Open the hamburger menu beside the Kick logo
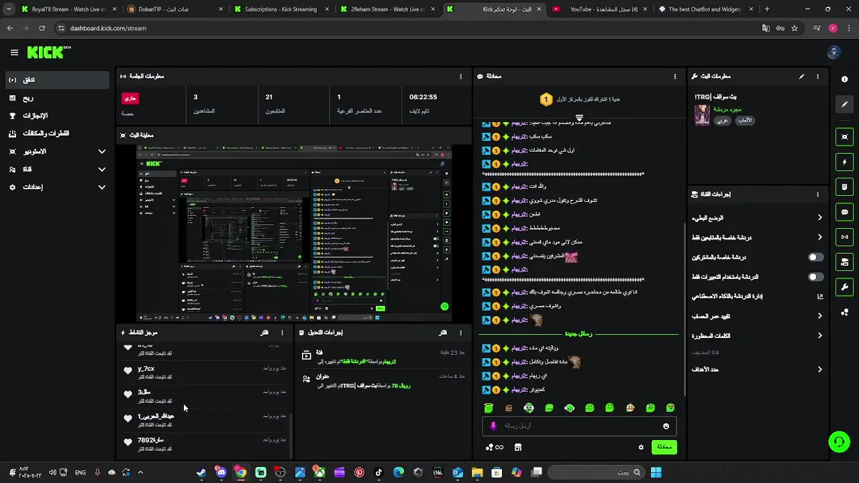 14,52
